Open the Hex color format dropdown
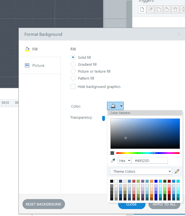This screenshot has width=185, height=216. point(124,161)
